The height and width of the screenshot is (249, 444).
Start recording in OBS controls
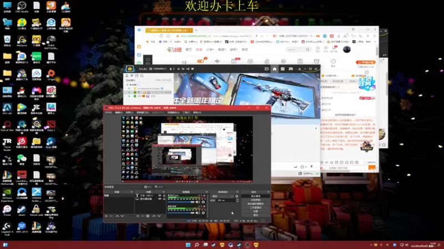pos(256,200)
